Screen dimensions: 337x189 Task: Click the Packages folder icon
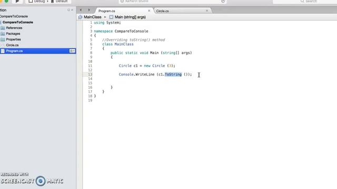click(x=3, y=34)
